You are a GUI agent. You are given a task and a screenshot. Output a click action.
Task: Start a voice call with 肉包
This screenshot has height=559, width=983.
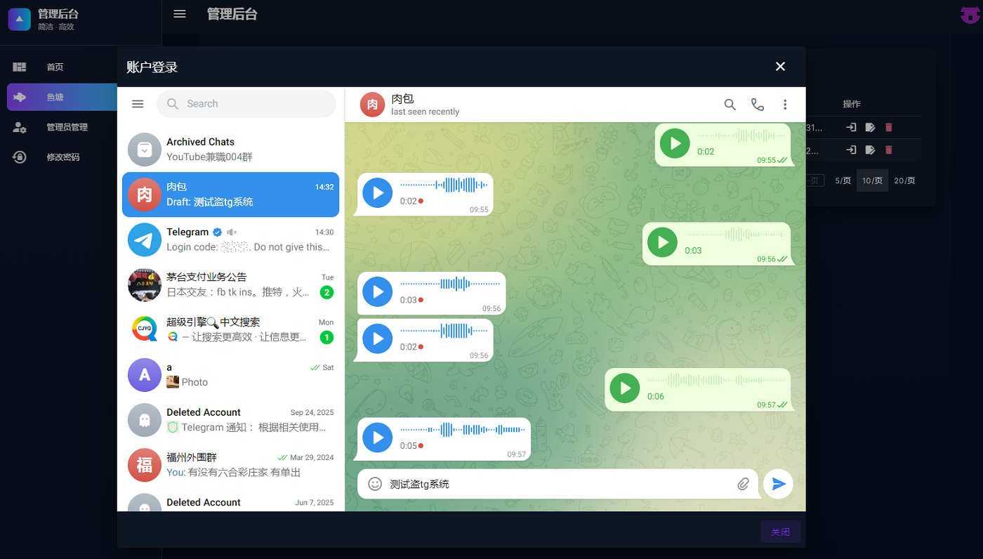[757, 104]
